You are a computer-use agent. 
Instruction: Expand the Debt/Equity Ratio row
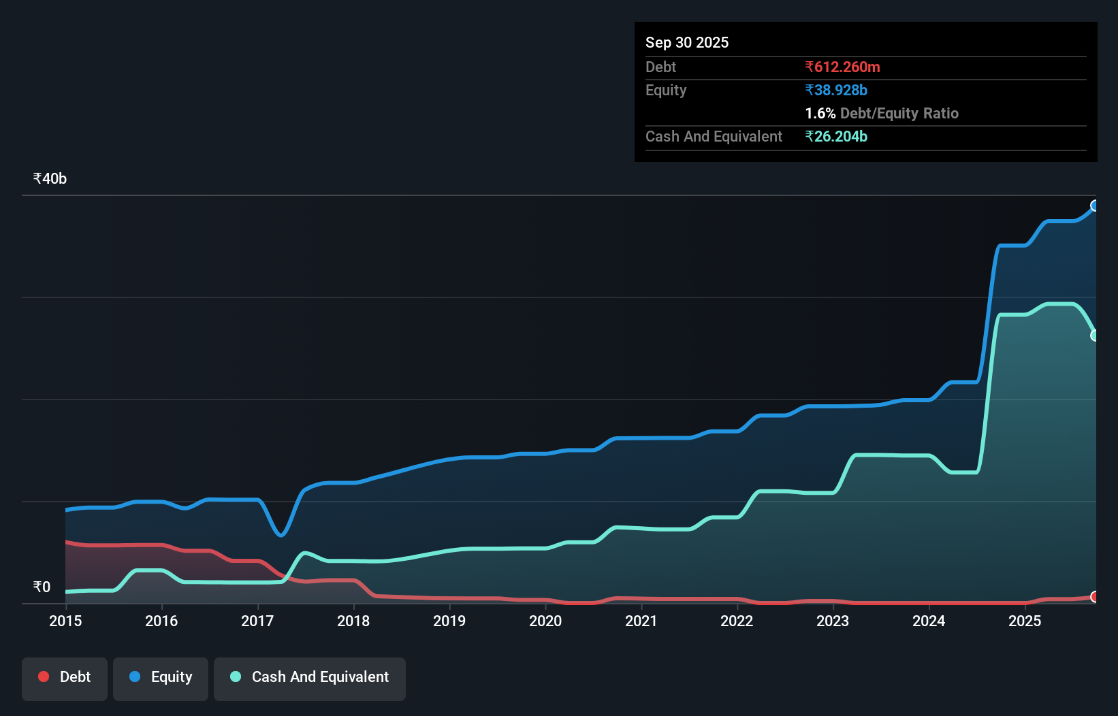click(882, 113)
